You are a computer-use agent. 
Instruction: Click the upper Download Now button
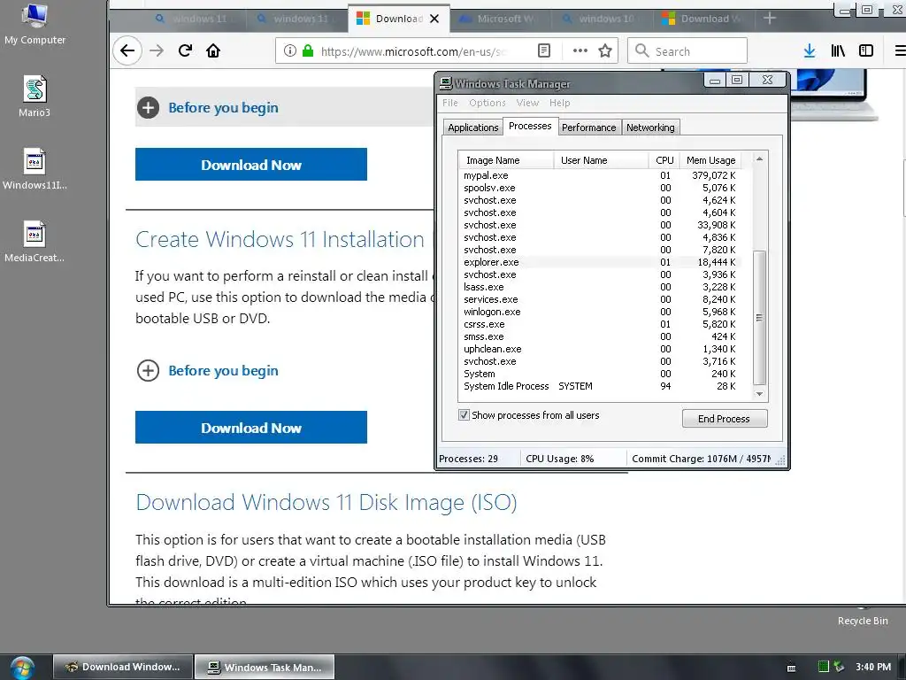[250, 165]
